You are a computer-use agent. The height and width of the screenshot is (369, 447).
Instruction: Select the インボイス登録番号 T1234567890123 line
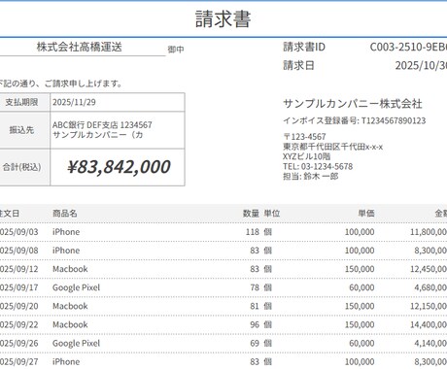pyautogui.click(x=355, y=120)
